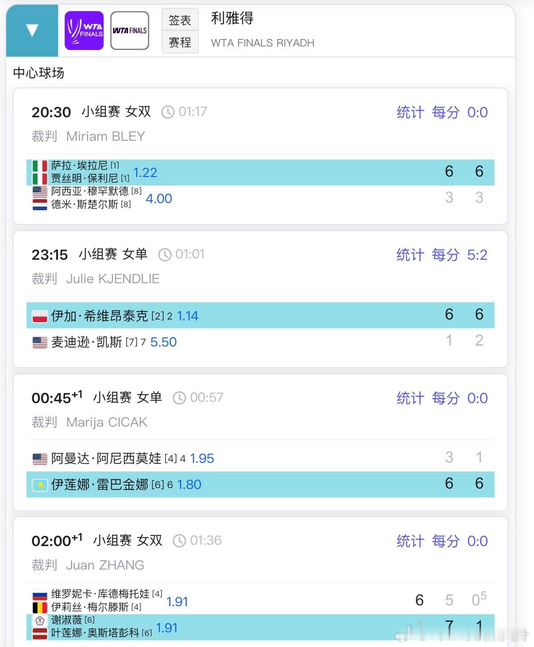Click the clock icon beside 00:57 duration
The height and width of the screenshot is (647, 534).
pos(179,398)
